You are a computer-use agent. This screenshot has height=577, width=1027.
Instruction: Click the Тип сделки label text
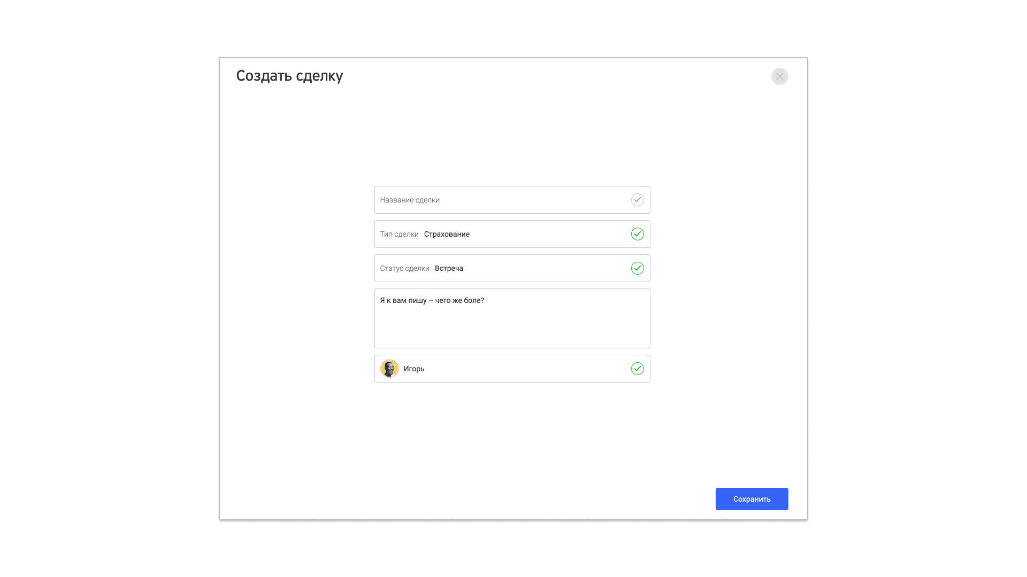[x=399, y=234]
